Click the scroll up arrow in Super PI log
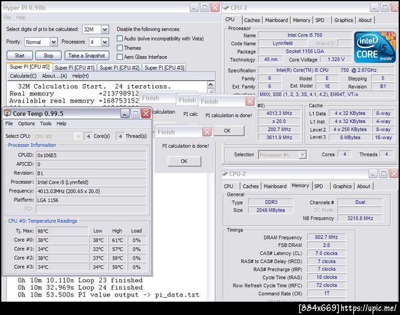Viewport: 400px width, 315px height. coord(211,85)
